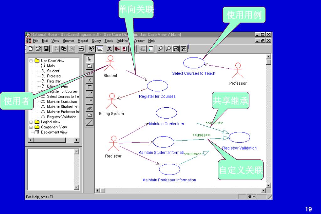The height and width of the screenshot is (214, 321).
Task: Pick the Actor stick-figure tool
Action: [x=89, y=80]
